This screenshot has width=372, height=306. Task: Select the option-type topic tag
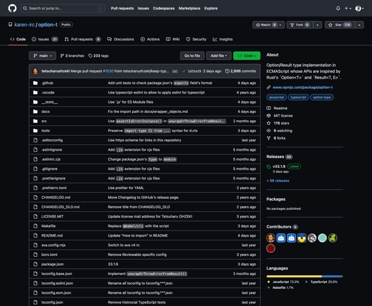click(x=322, y=97)
